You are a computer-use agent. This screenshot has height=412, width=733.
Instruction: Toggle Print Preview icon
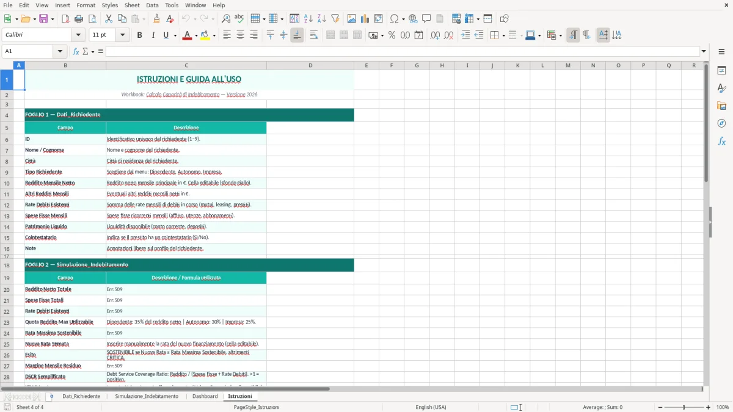92,19
